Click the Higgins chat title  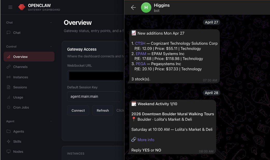point(162,5)
